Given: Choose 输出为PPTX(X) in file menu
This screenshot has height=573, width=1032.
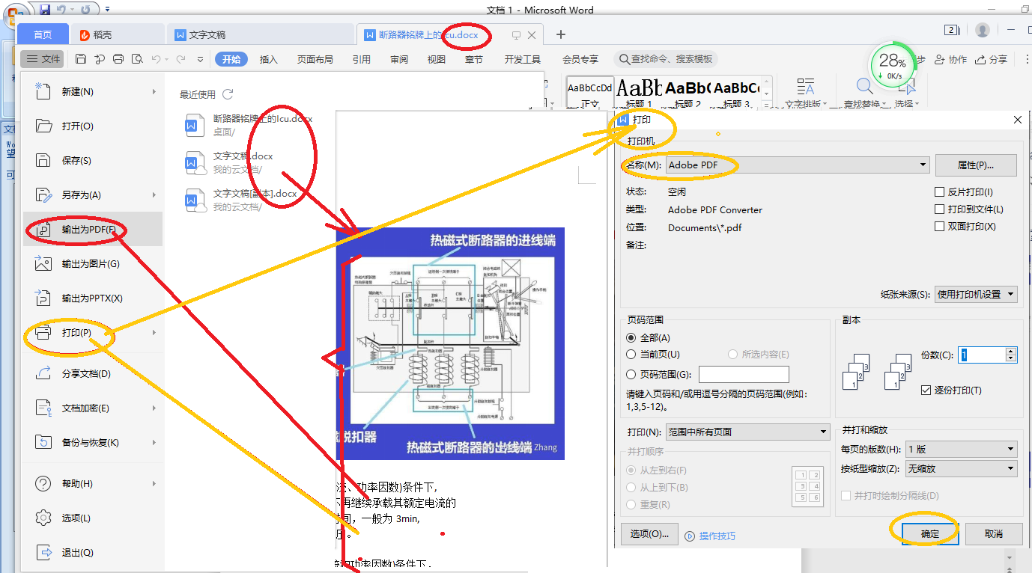Looking at the screenshot, I should (x=93, y=298).
